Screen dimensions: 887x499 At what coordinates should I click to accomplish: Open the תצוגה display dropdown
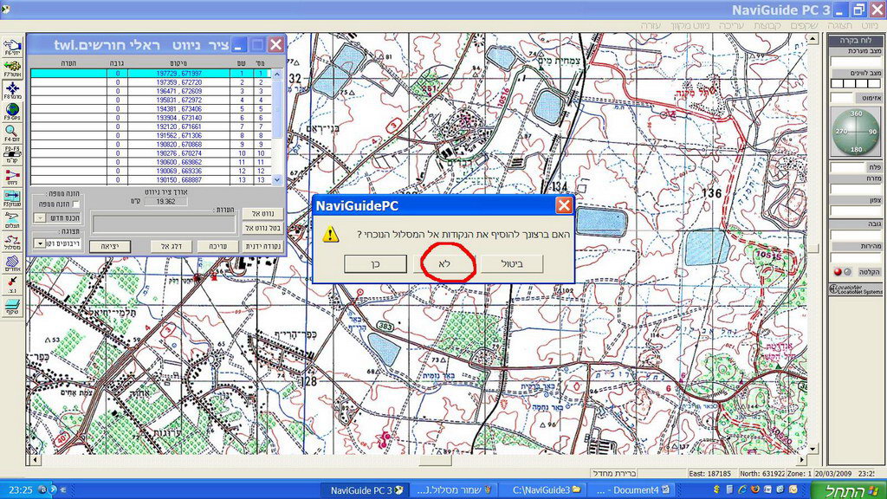tap(40, 243)
